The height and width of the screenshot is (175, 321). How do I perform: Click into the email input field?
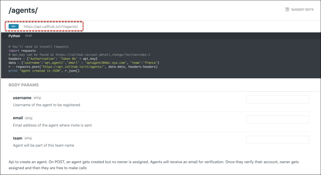click(278, 120)
